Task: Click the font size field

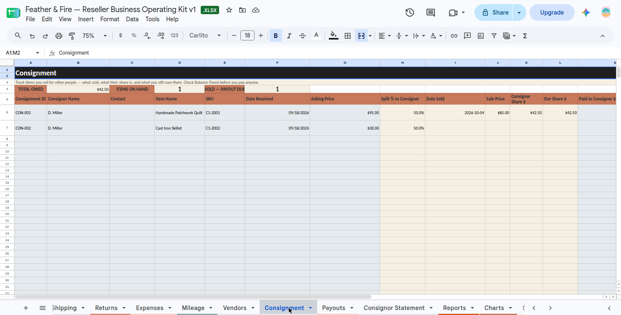Action: (247, 35)
